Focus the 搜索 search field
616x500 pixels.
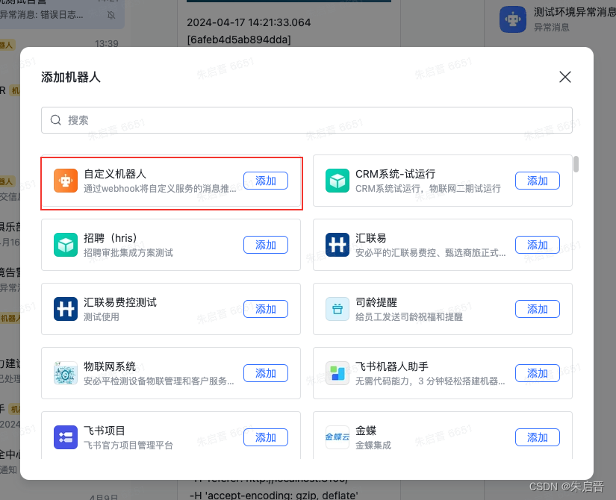point(307,120)
